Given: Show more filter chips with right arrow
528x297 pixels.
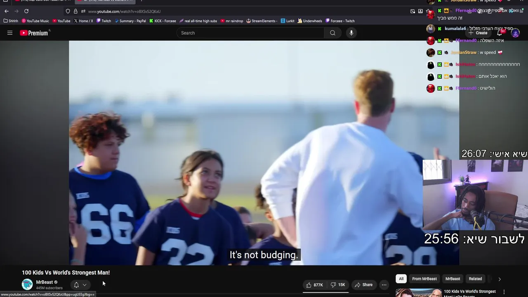Looking at the screenshot, I should click(x=500, y=279).
